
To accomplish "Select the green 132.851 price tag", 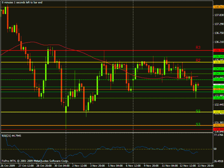I will click(219, 98).
